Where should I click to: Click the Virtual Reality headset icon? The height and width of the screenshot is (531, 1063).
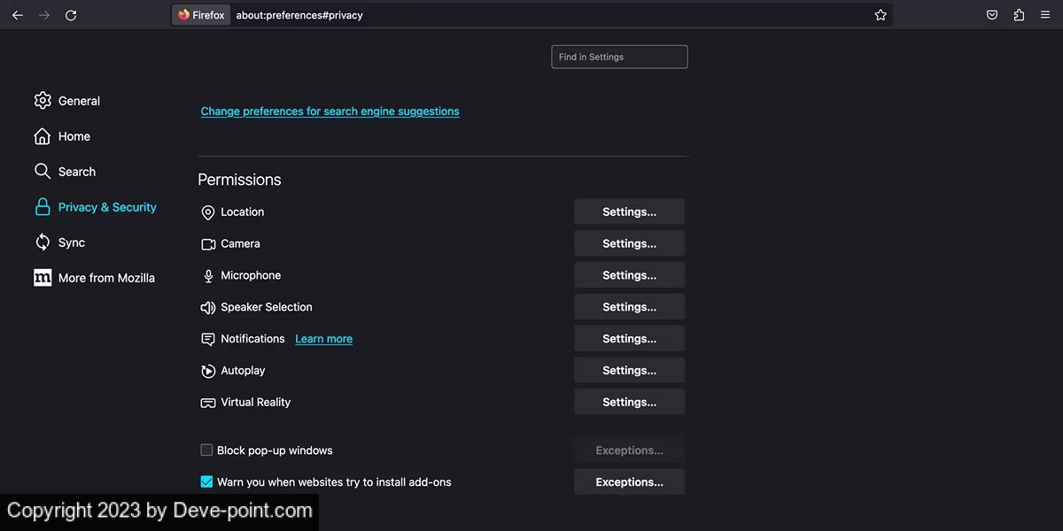click(x=208, y=403)
